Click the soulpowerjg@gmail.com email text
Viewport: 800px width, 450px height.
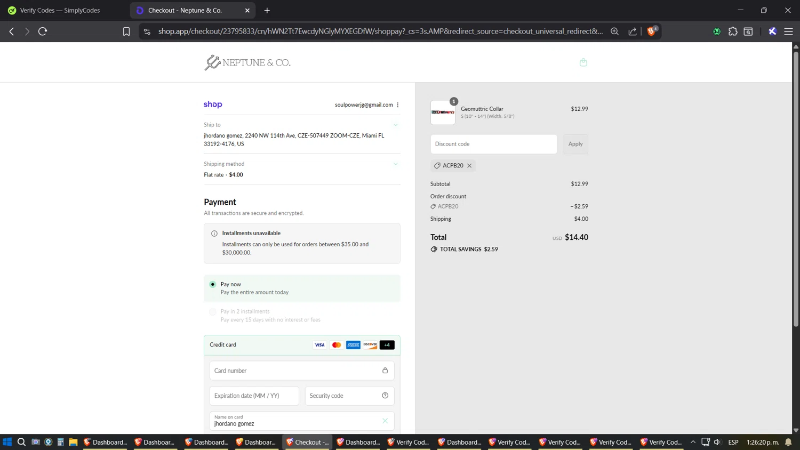pyautogui.click(x=364, y=105)
